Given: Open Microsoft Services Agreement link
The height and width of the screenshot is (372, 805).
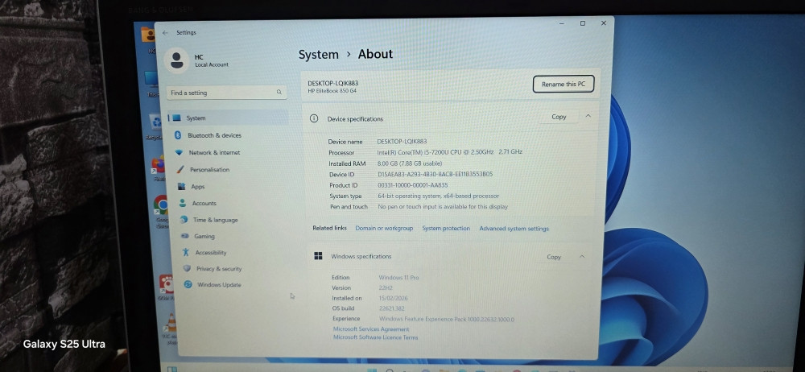Looking at the screenshot, I should coord(371,329).
